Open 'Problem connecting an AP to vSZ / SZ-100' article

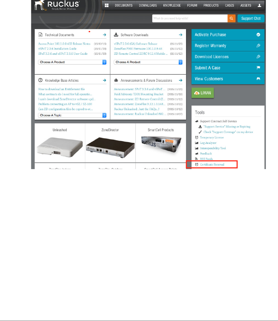point(65,104)
